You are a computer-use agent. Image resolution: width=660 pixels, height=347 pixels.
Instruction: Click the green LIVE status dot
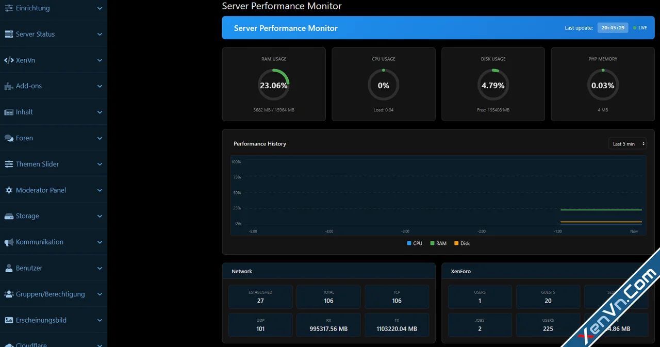(x=635, y=28)
